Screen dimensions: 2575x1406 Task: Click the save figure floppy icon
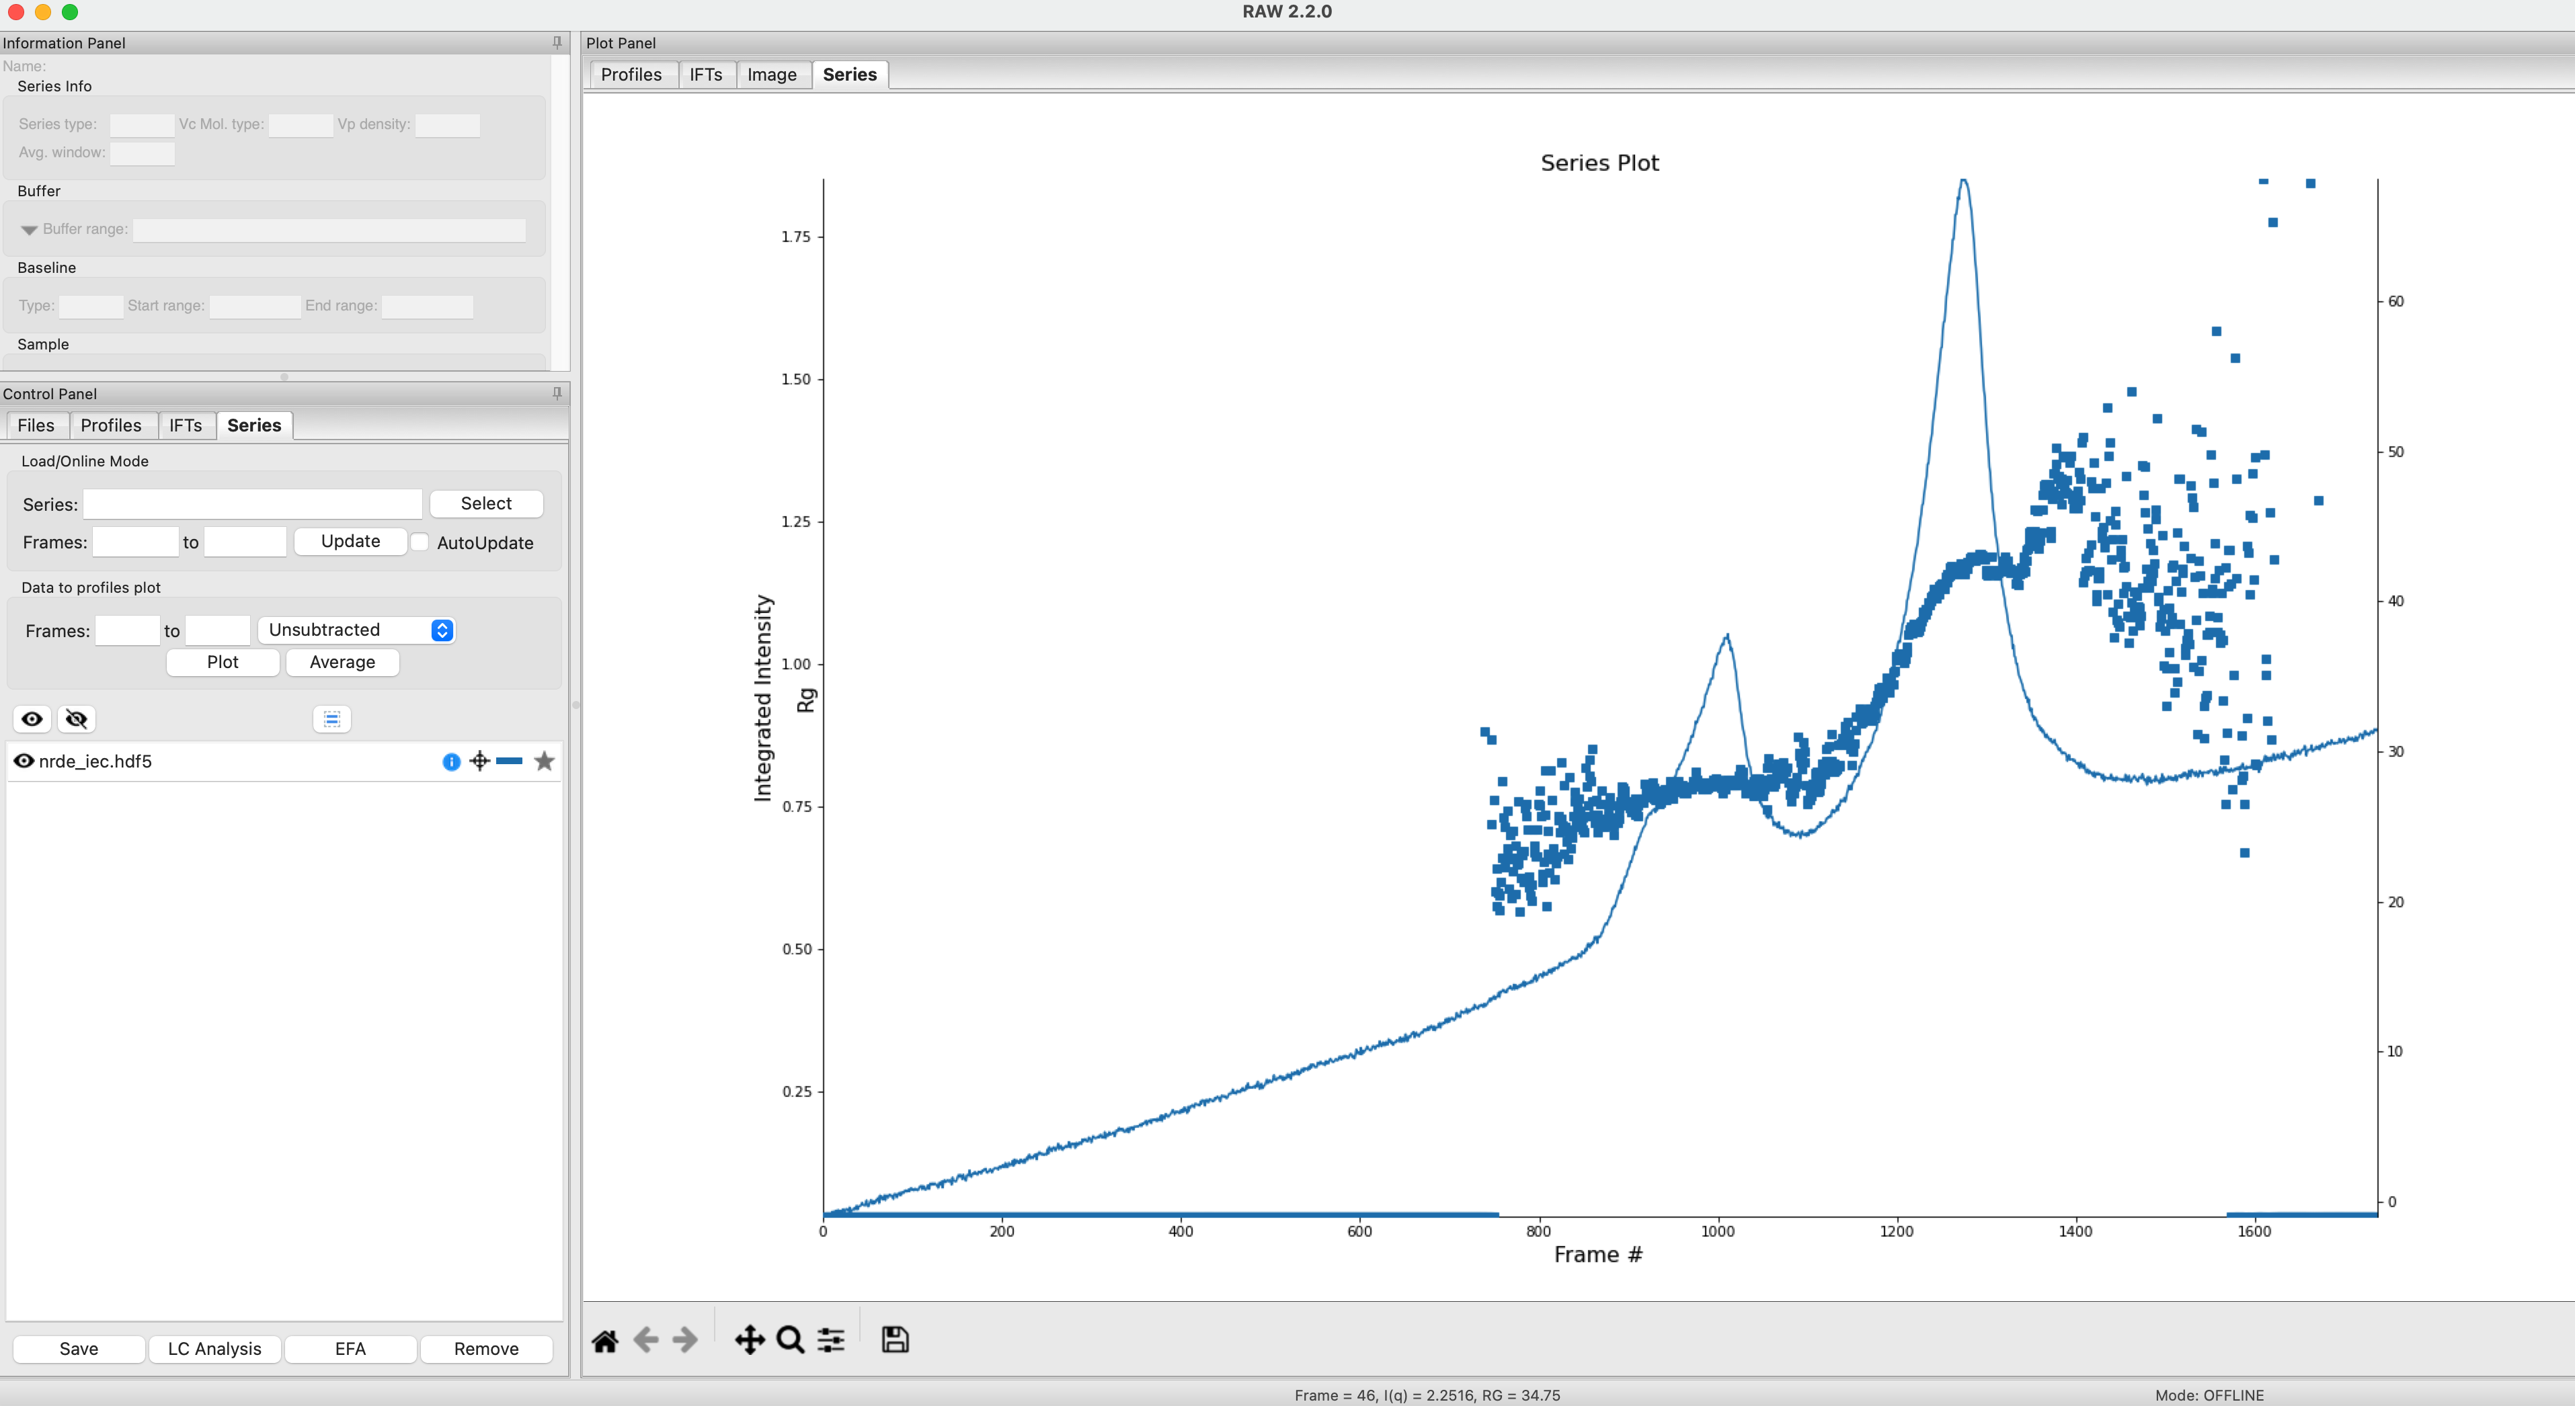tap(895, 1340)
